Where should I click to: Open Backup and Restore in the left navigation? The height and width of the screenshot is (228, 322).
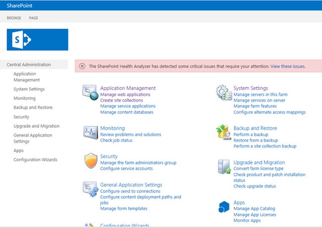coord(33,108)
